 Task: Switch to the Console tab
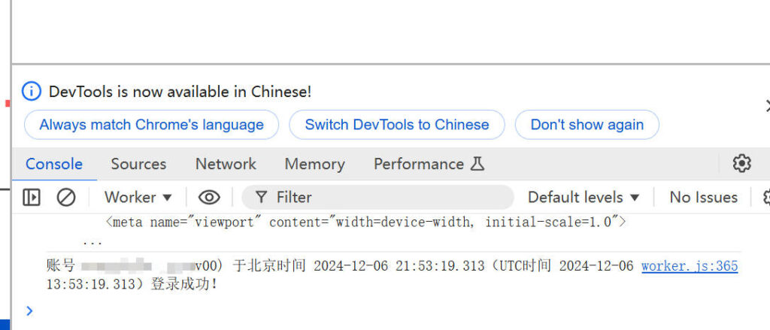[54, 164]
